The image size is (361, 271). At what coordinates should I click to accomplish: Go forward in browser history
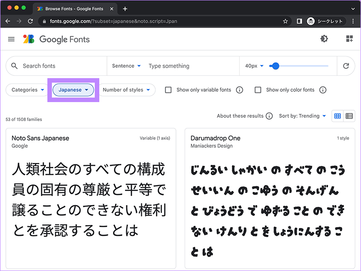coord(19,21)
